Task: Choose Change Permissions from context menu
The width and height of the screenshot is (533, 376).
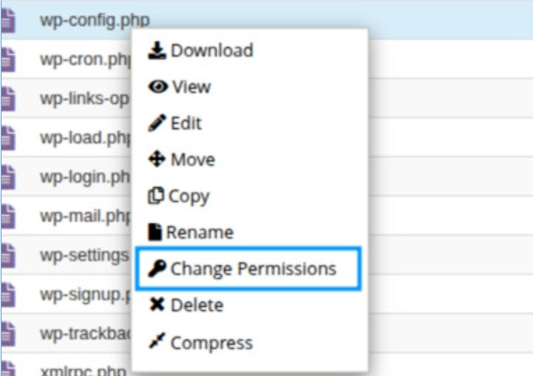Action: pyautogui.click(x=254, y=268)
